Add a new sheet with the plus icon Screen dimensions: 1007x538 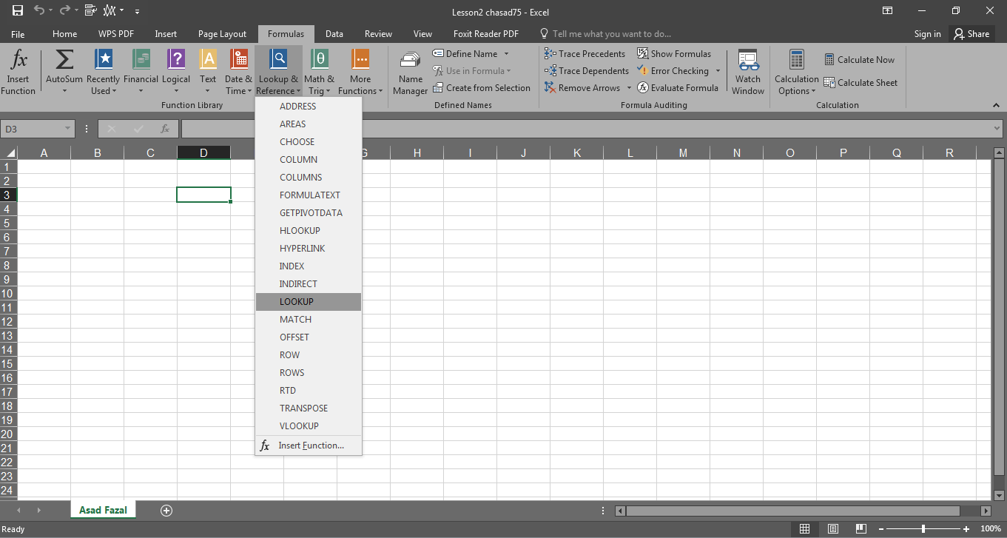(x=166, y=510)
